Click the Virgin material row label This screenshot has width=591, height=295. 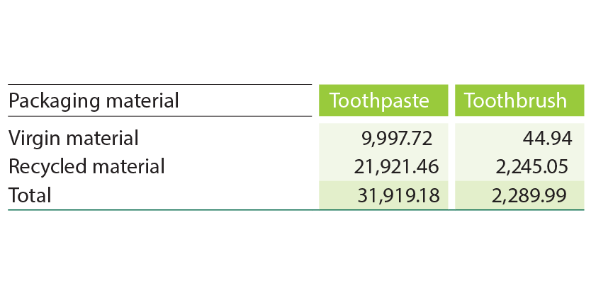pyautogui.click(x=73, y=138)
